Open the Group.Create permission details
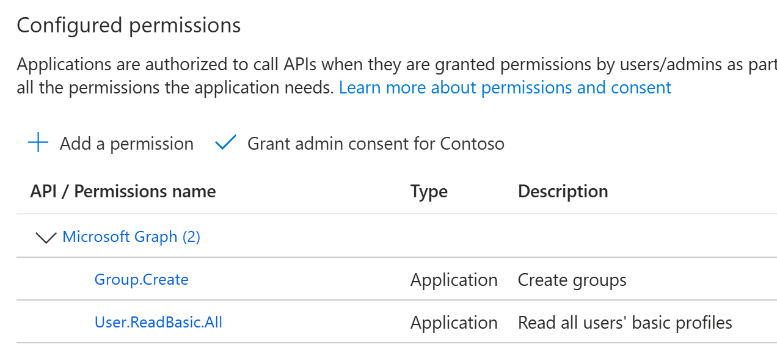This screenshot has height=358, width=777. [x=141, y=279]
